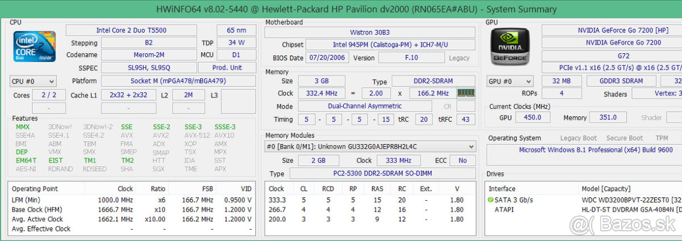This screenshot has width=682, height=241.
Task: Click the BIOS version F.10 field
Action: 411,58
